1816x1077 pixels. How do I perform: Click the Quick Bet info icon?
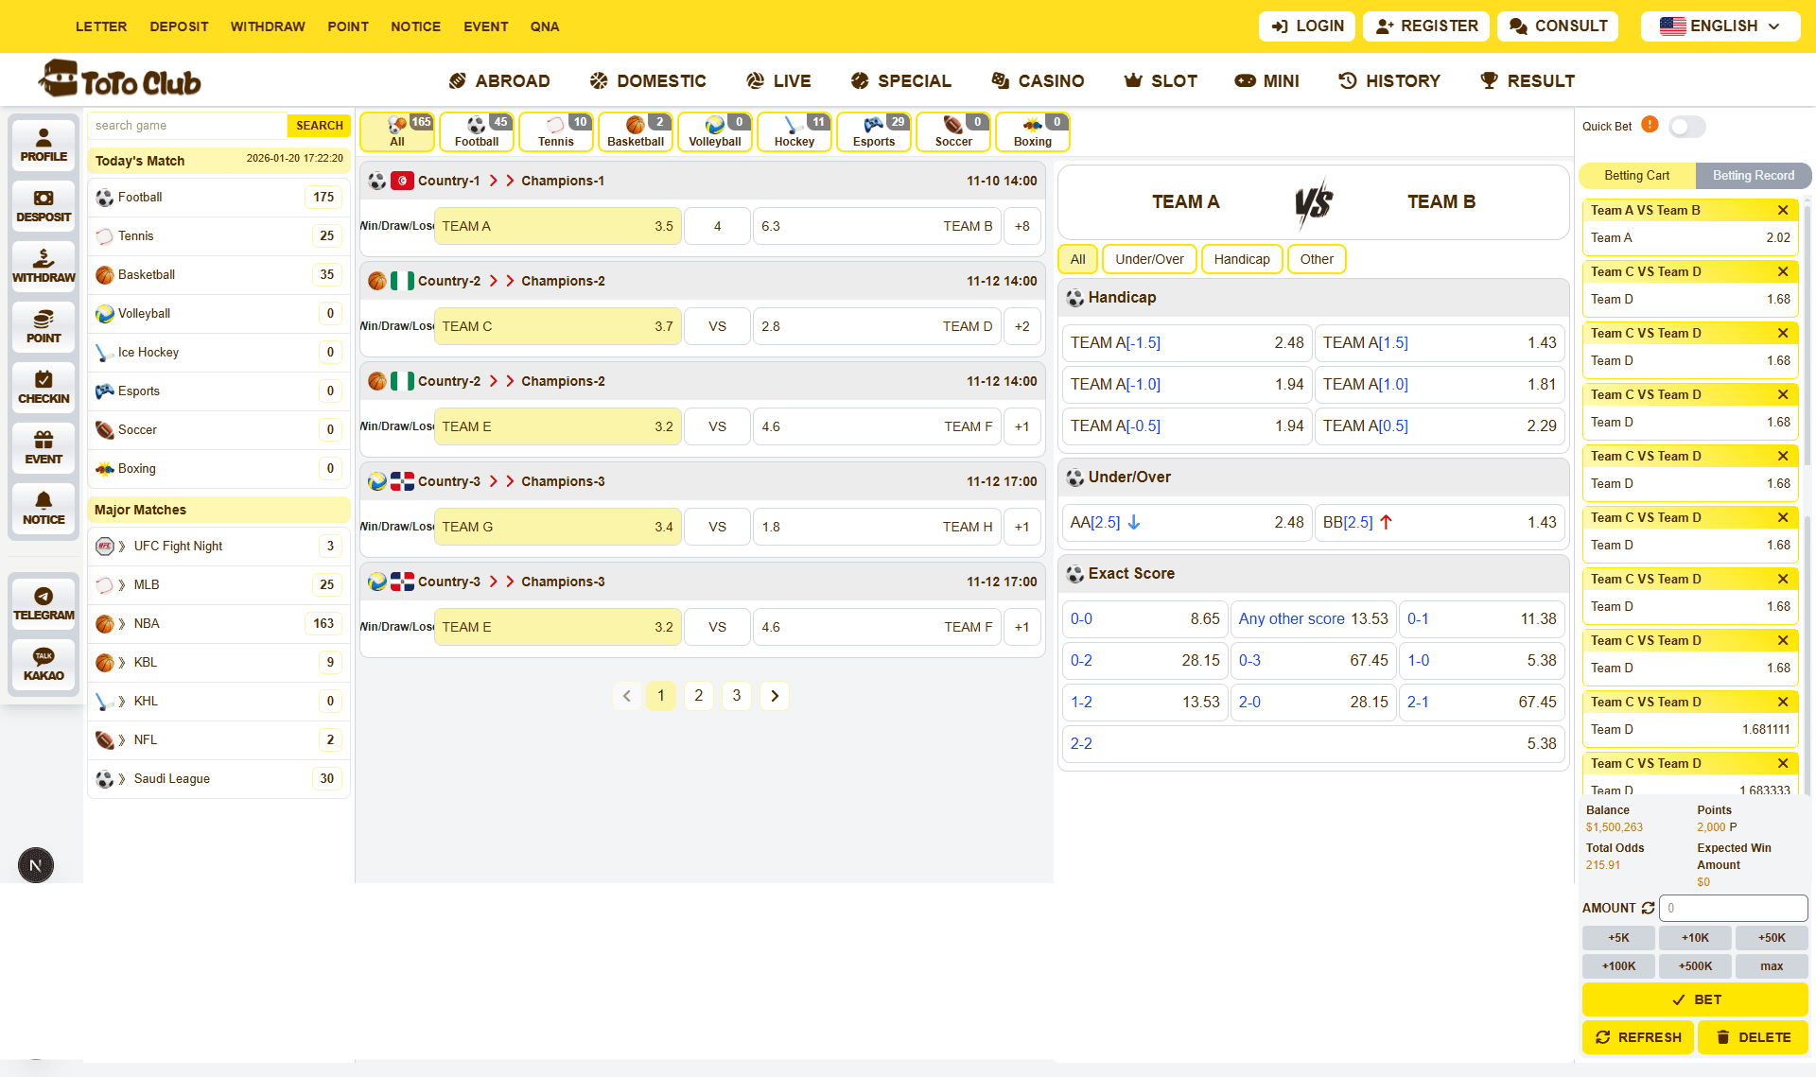coord(1650,125)
